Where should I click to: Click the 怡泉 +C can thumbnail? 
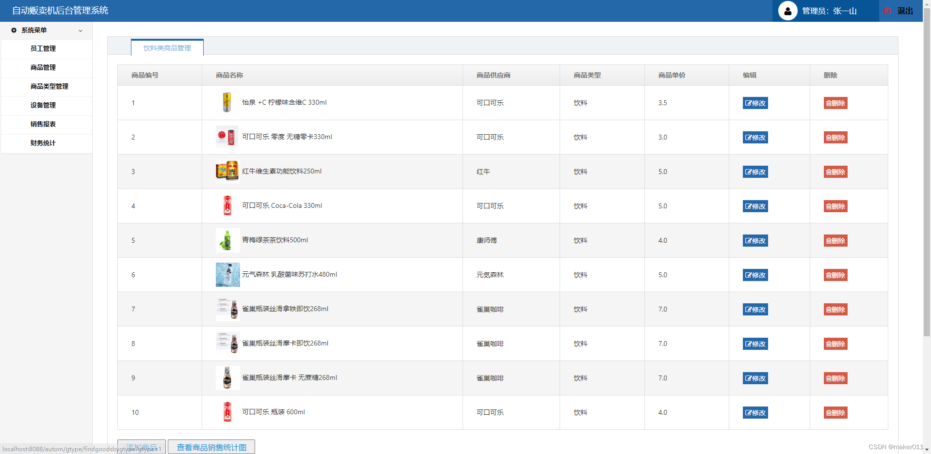coord(227,103)
